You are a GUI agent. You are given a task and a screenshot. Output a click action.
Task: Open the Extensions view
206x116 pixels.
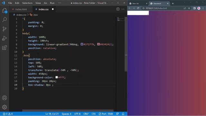click(x=5, y=48)
